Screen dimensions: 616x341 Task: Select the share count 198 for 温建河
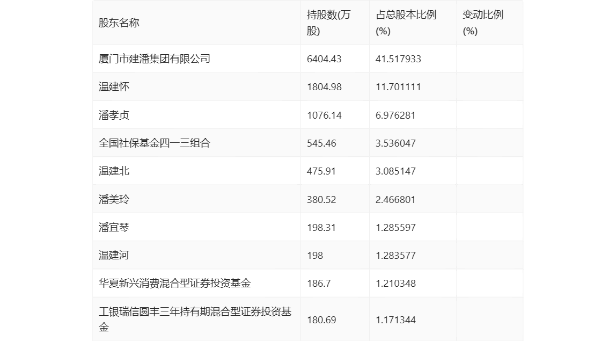click(314, 255)
